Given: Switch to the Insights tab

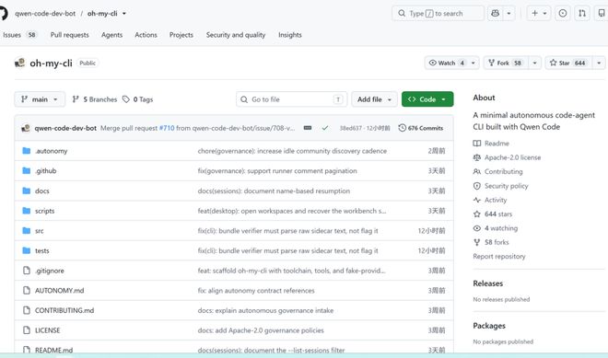Looking at the screenshot, I should click(x=289, y=35).
